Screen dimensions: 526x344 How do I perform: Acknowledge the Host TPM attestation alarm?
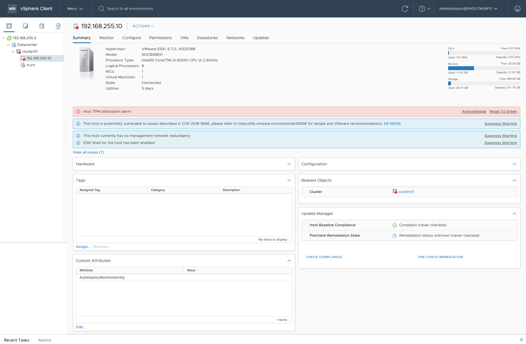click(474, 112)
